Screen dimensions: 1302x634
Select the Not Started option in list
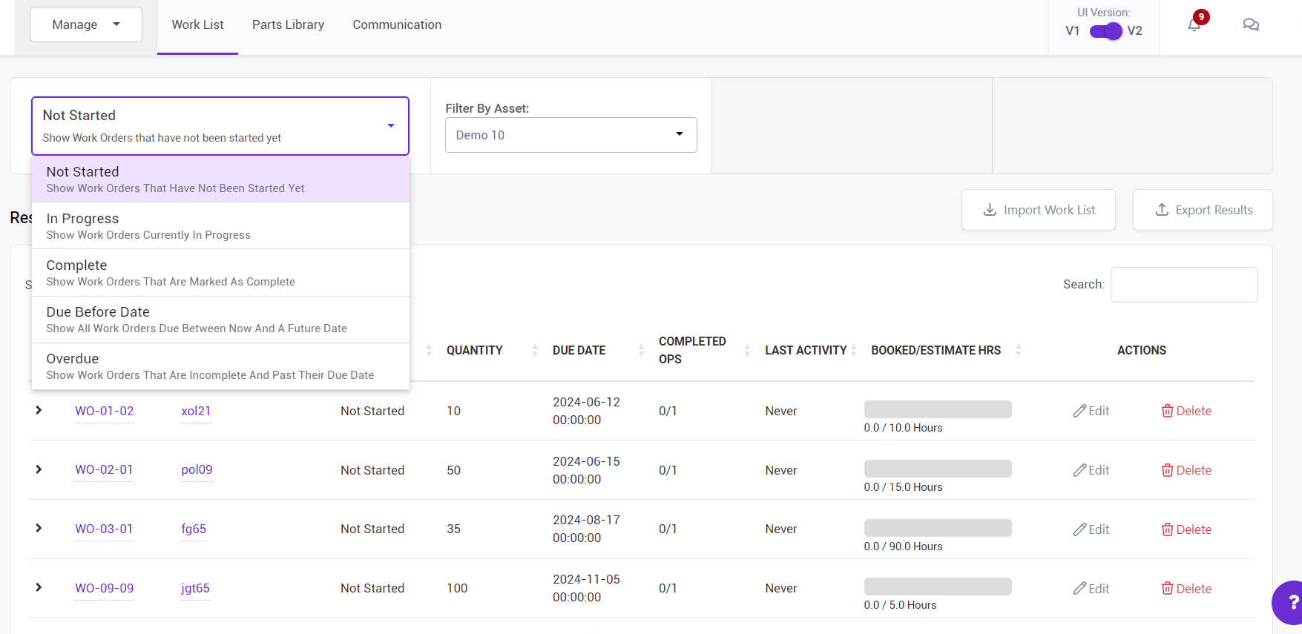[220, 179]
